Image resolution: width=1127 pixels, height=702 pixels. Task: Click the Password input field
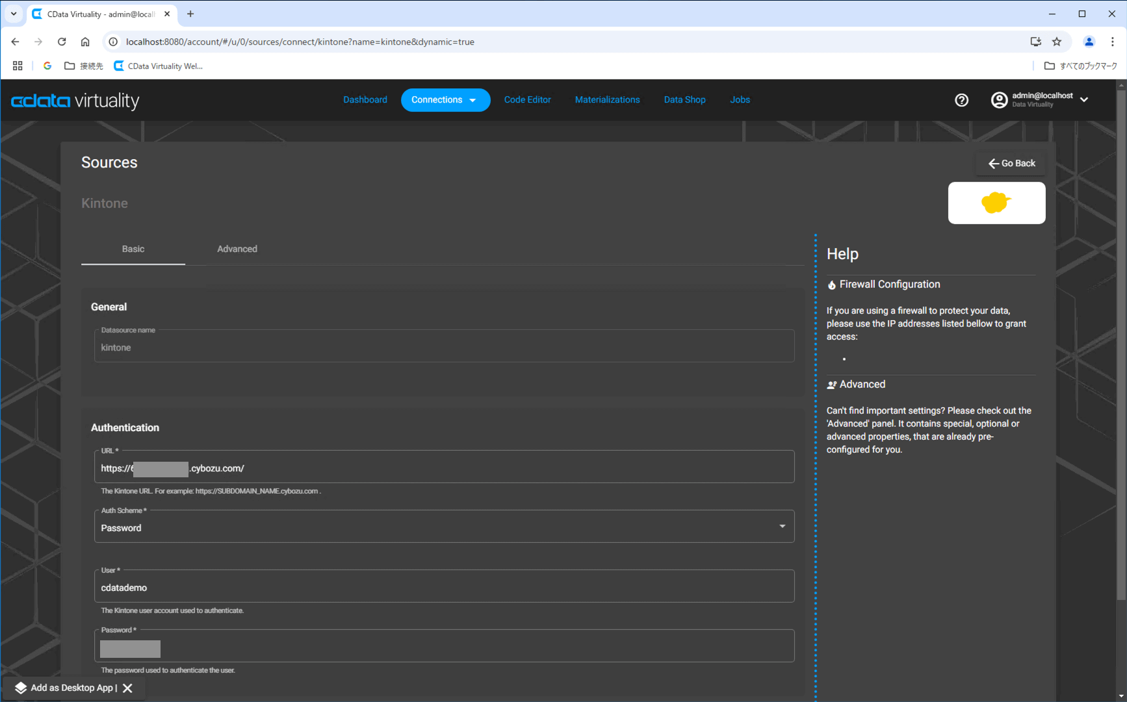coord(444,646)
